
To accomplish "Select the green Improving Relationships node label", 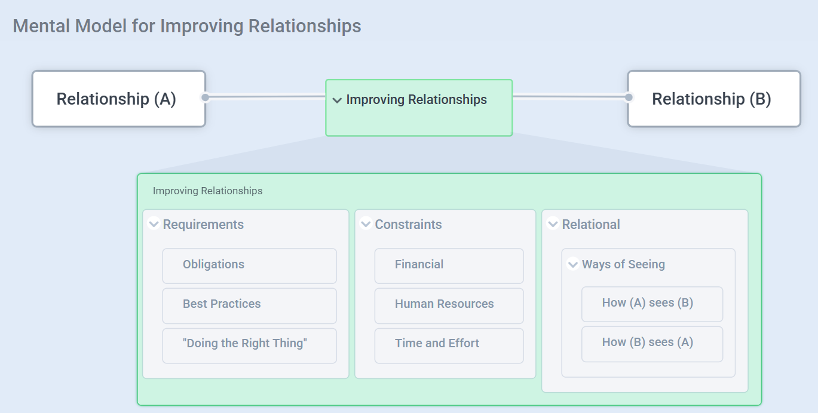I will pos(416,100).
